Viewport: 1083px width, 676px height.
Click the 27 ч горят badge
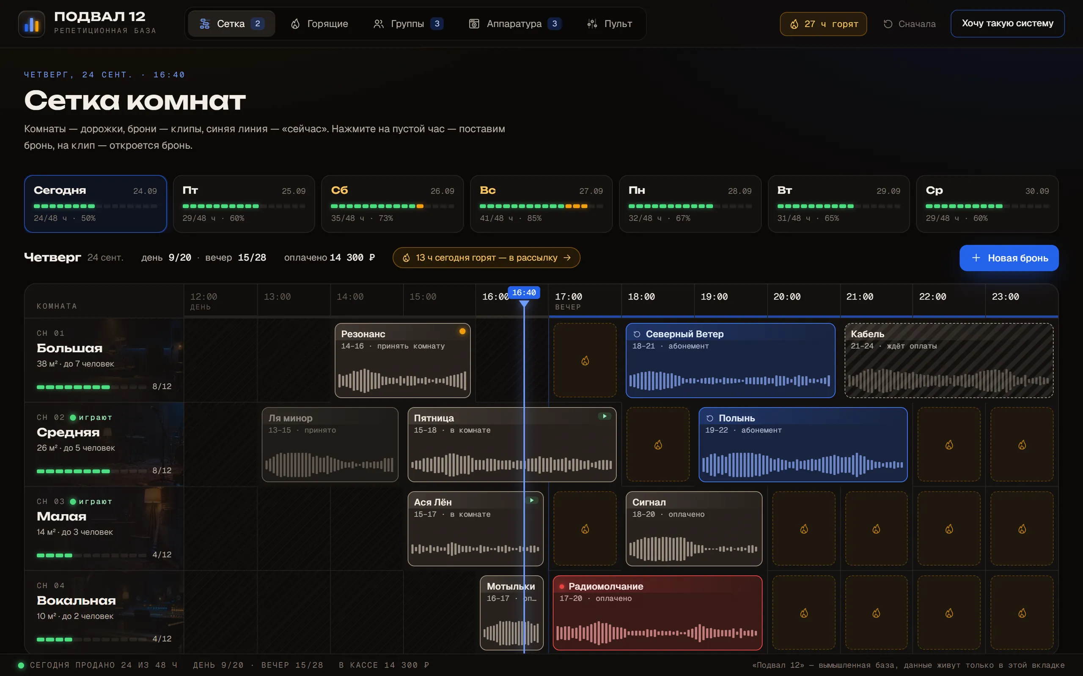pyautogui.click(x=823, y=24)
